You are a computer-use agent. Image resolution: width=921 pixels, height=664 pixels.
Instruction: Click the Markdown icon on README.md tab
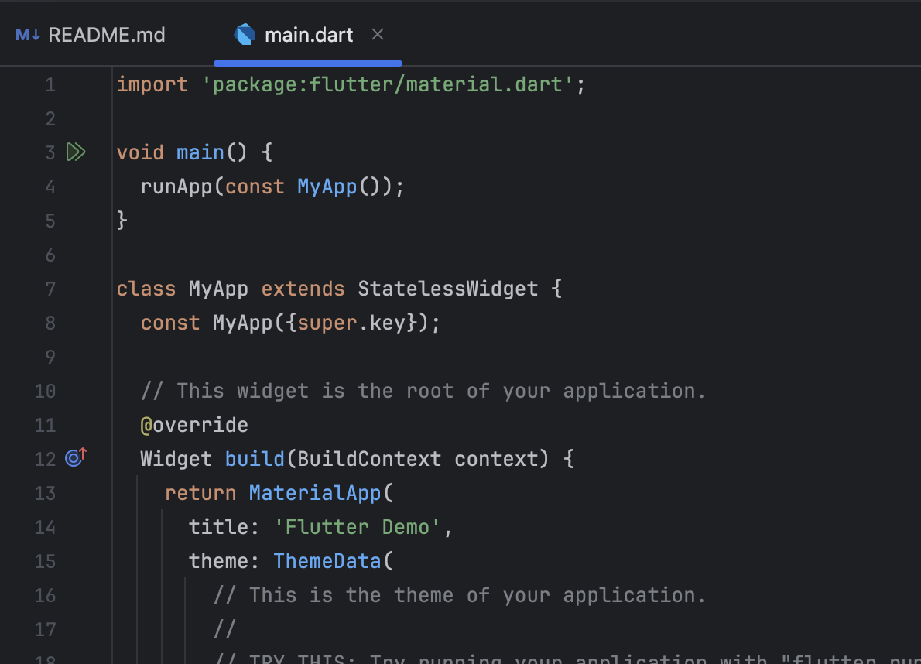[28, 36]
